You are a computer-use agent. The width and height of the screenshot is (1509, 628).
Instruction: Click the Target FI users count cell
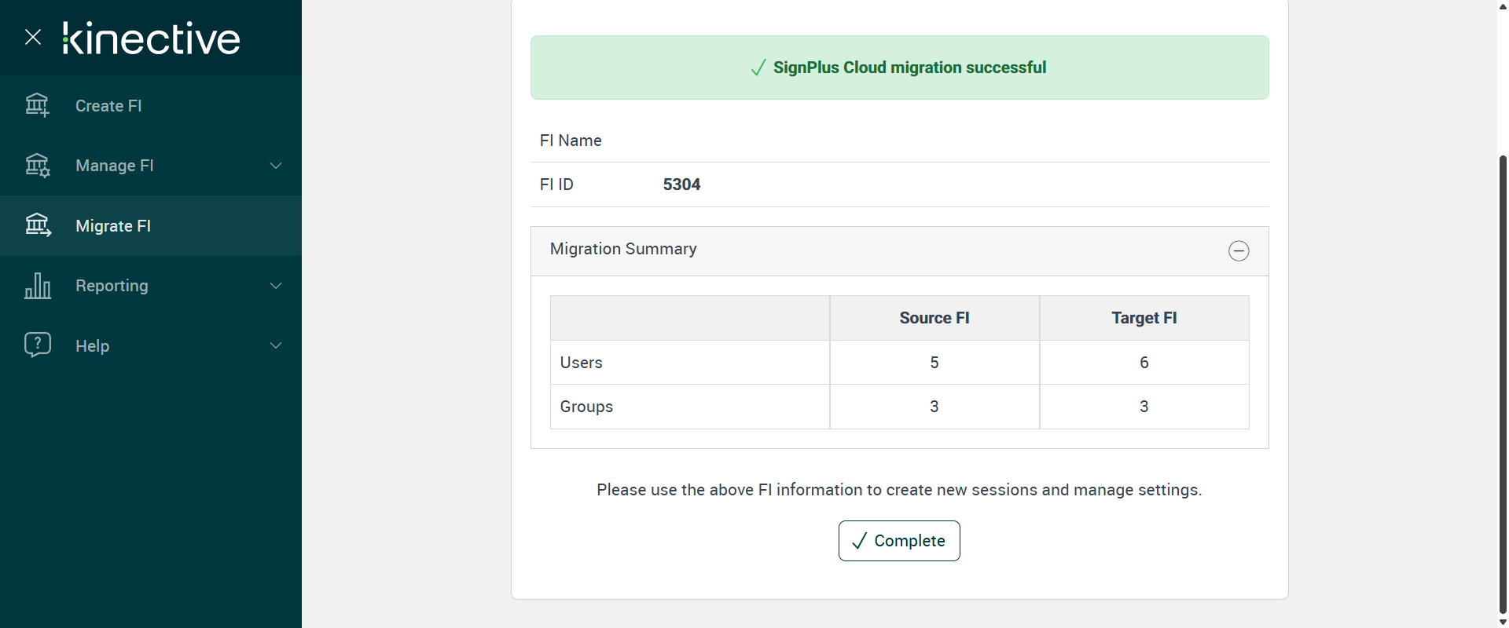tap(1144, 363)
